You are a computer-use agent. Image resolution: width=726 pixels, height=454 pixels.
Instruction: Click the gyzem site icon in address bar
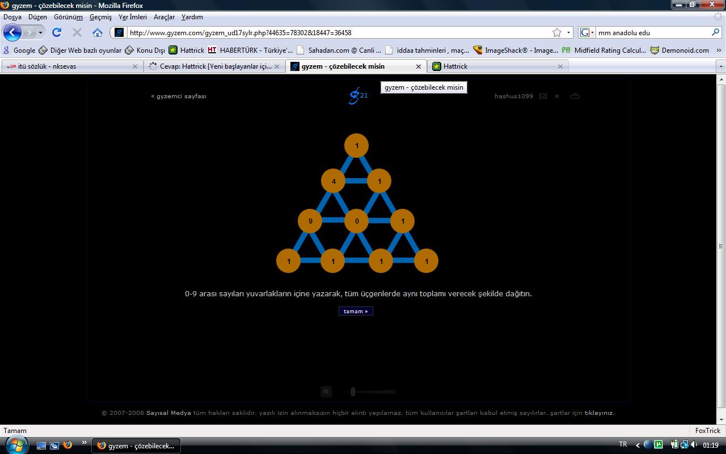pyautogui.click(x=119, y=32)
